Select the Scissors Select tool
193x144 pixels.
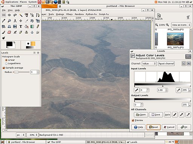(32, 15)
